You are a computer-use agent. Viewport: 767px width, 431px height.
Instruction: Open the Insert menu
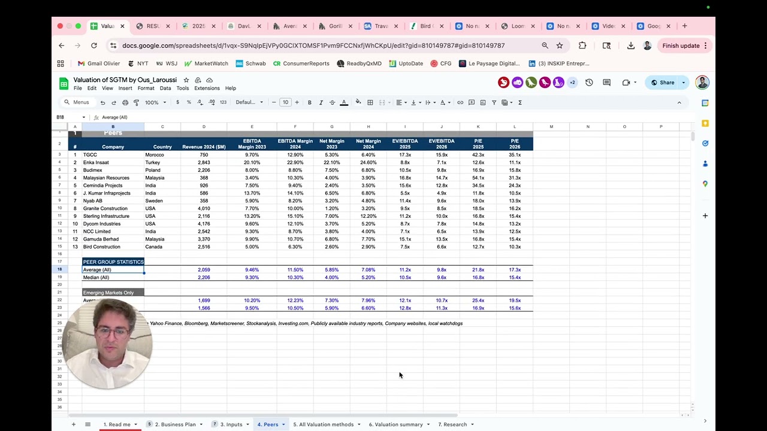pyautogui.click(x=125, y=88)
